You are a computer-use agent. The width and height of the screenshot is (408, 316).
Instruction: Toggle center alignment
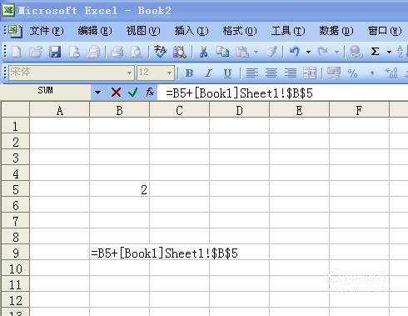coord(271,73)
